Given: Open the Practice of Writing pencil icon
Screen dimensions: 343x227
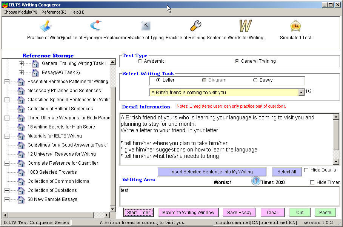Looking at the screenshot, I should (x=46, y=26).
